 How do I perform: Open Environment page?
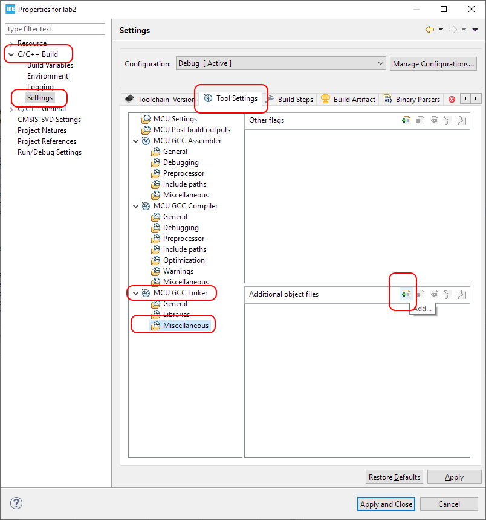pyautogui.click(x=48, y=76)
